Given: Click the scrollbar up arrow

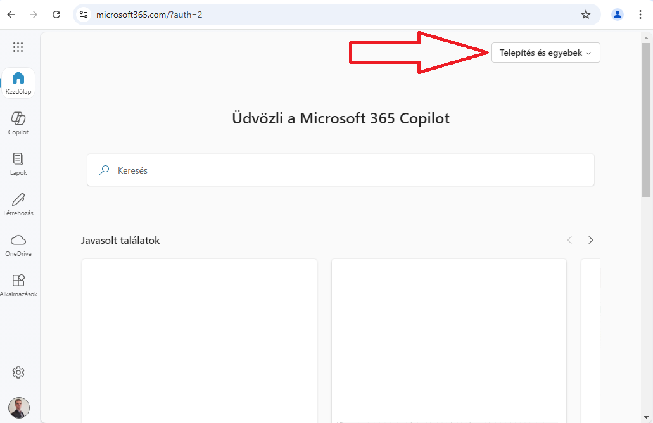Looking at the screenshot, I should point(646,38).
